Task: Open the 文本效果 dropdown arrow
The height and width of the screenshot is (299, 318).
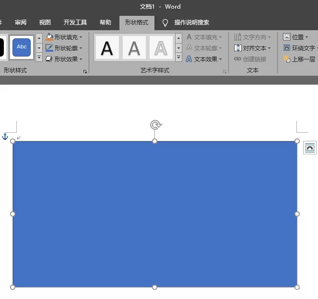Action: [221, 59]
